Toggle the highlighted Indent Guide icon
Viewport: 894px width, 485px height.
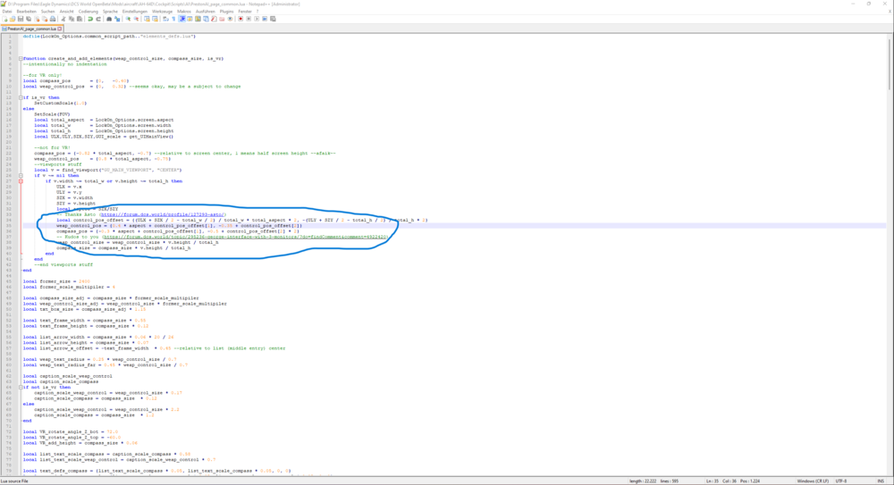[182, 19]
